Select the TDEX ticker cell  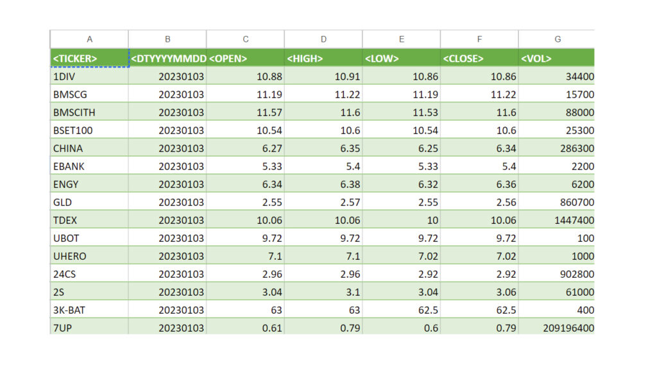[x=89, y=220]
